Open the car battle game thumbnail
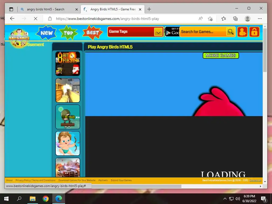Viewport: 272px width, 204px height. pyautogui.click(x=68, y=167)
